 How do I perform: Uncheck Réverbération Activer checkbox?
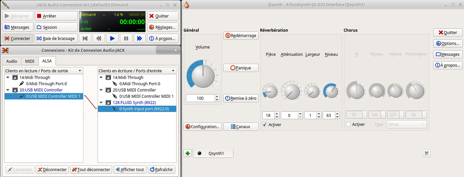pyautogui.click(x=265, y=125)
